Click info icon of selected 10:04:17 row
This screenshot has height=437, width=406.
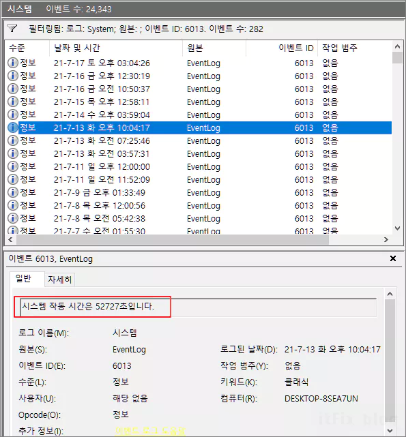pyautogui.click(x=12, y=127)
